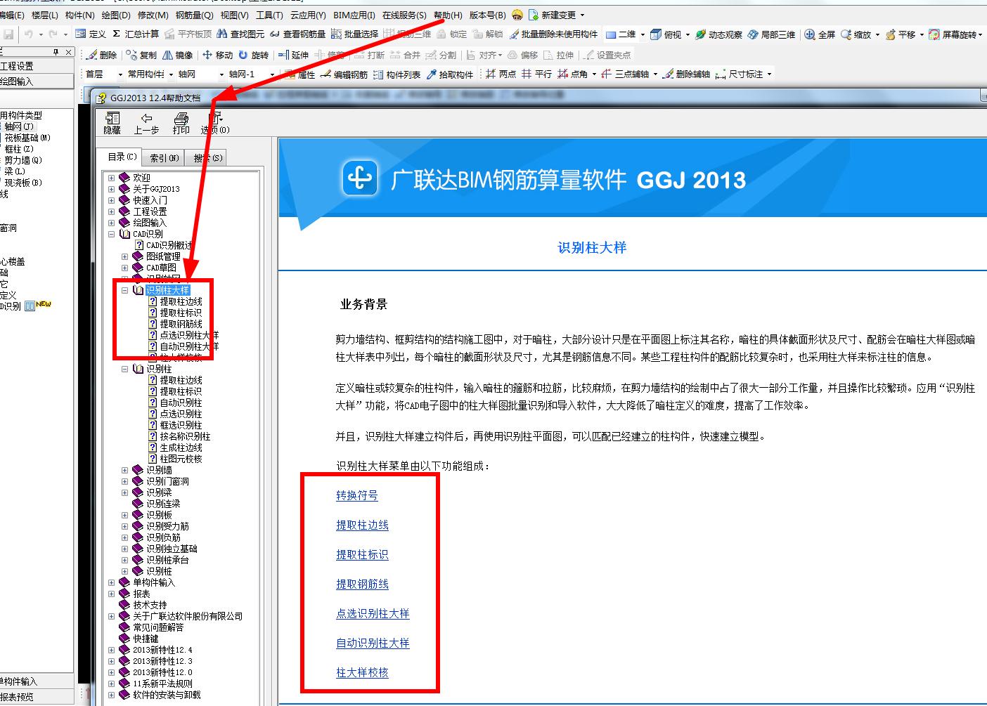Image resolution: width=987 pixels, height=706 pixels.
Task: Switch to 目录(C) tab in help
Action: pos(122,157)
